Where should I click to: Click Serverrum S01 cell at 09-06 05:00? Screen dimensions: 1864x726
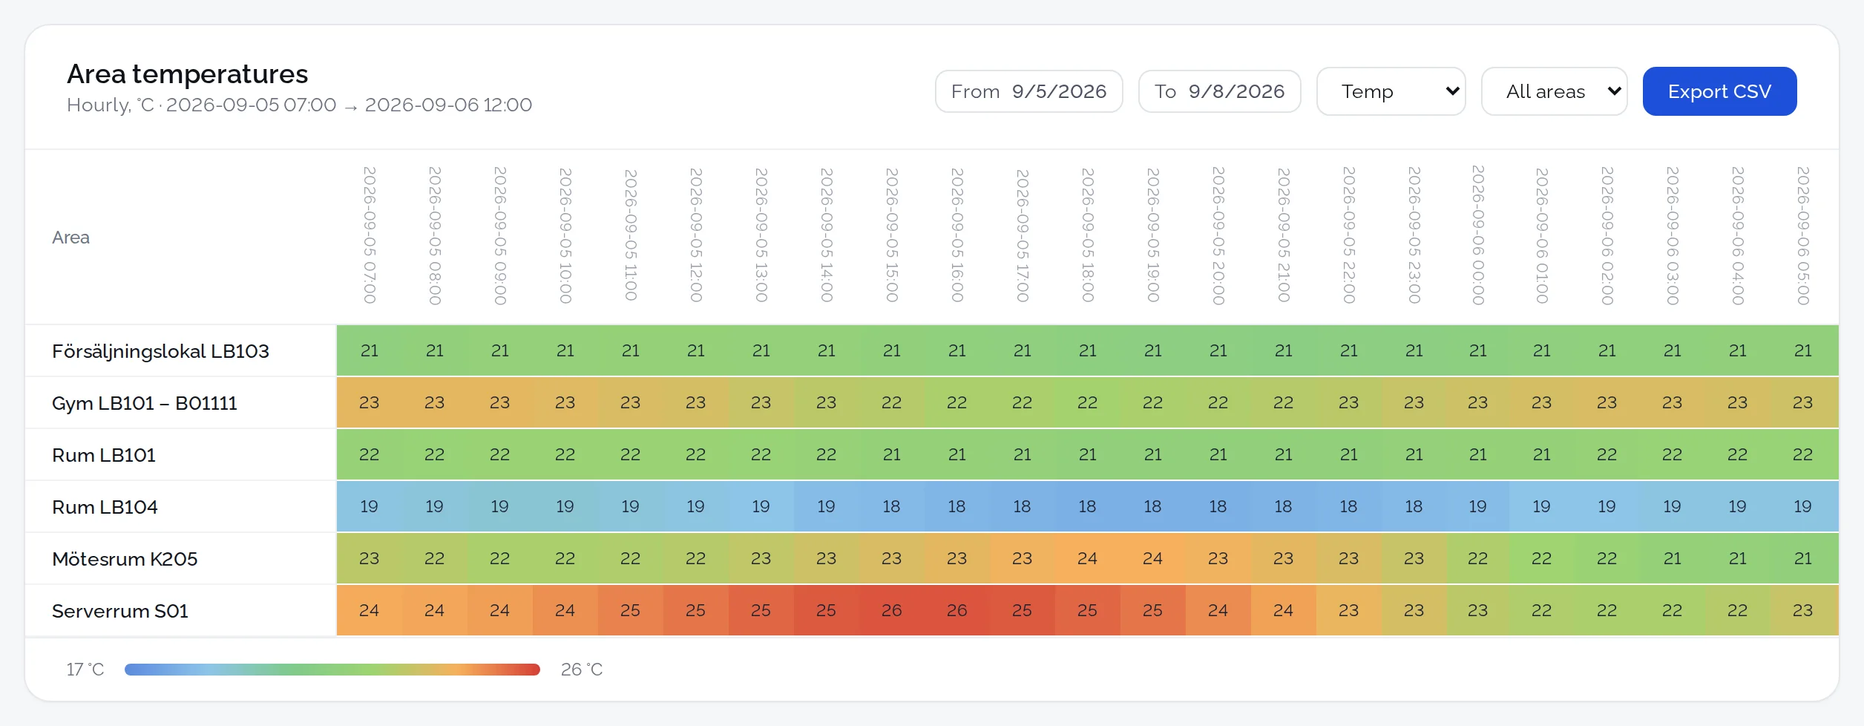tap(1803, 610)
